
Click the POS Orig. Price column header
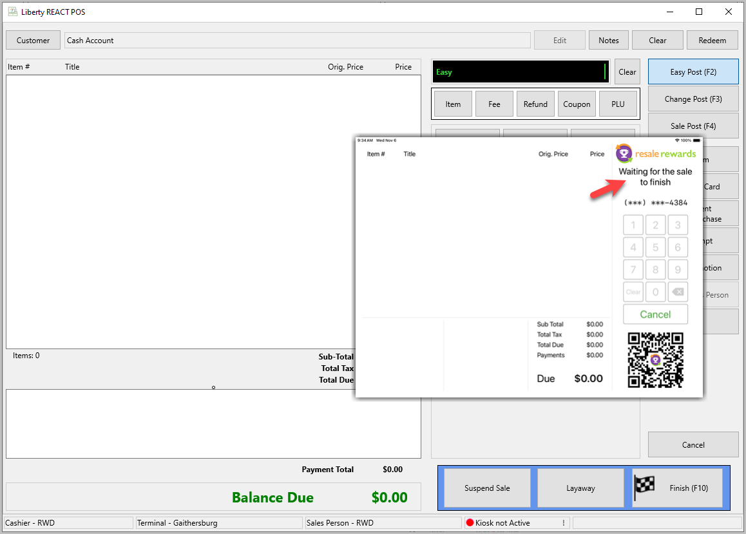point(345,67)
